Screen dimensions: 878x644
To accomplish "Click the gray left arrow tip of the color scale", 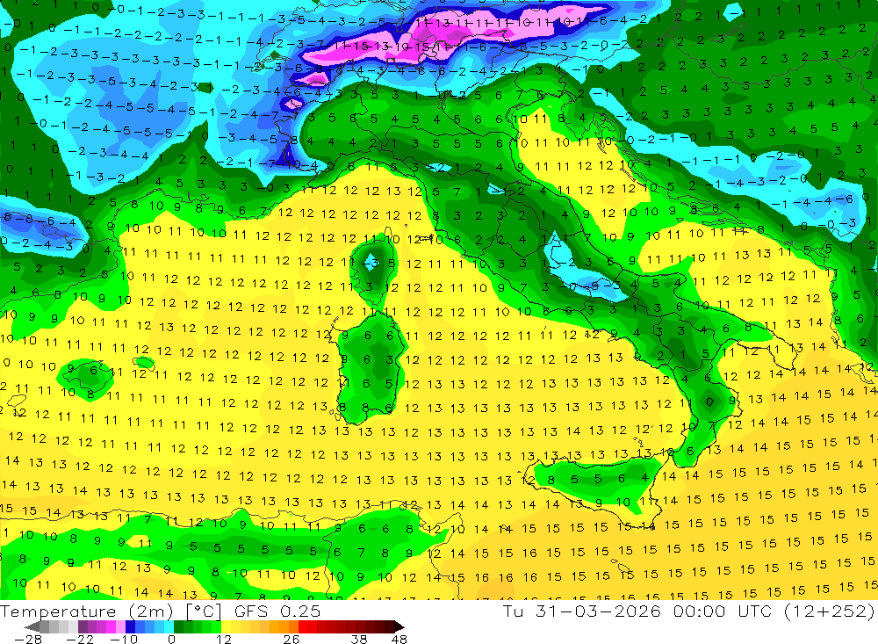I will tap(32, 626).
